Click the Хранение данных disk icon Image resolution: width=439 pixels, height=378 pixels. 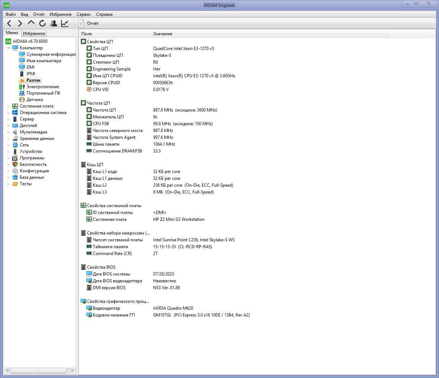click(x=15, y=138)
